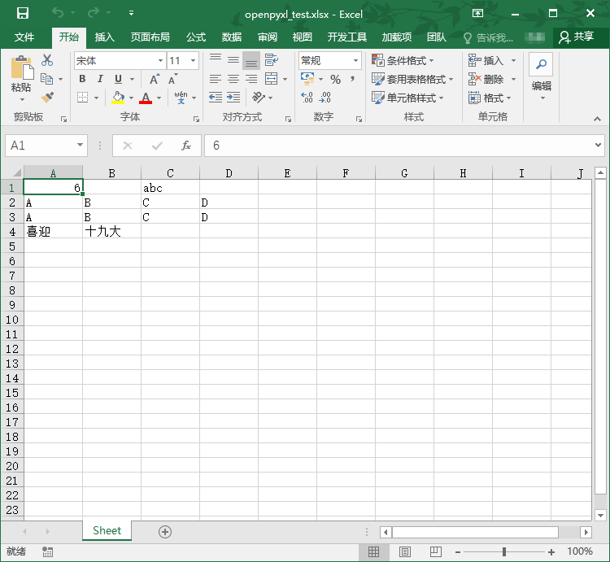
Task: Click Page Layout view button in status bar
Action: click(405, 551)
